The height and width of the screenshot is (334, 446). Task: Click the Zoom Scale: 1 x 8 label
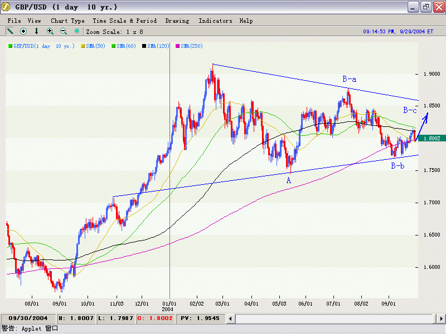click(115, 32)
